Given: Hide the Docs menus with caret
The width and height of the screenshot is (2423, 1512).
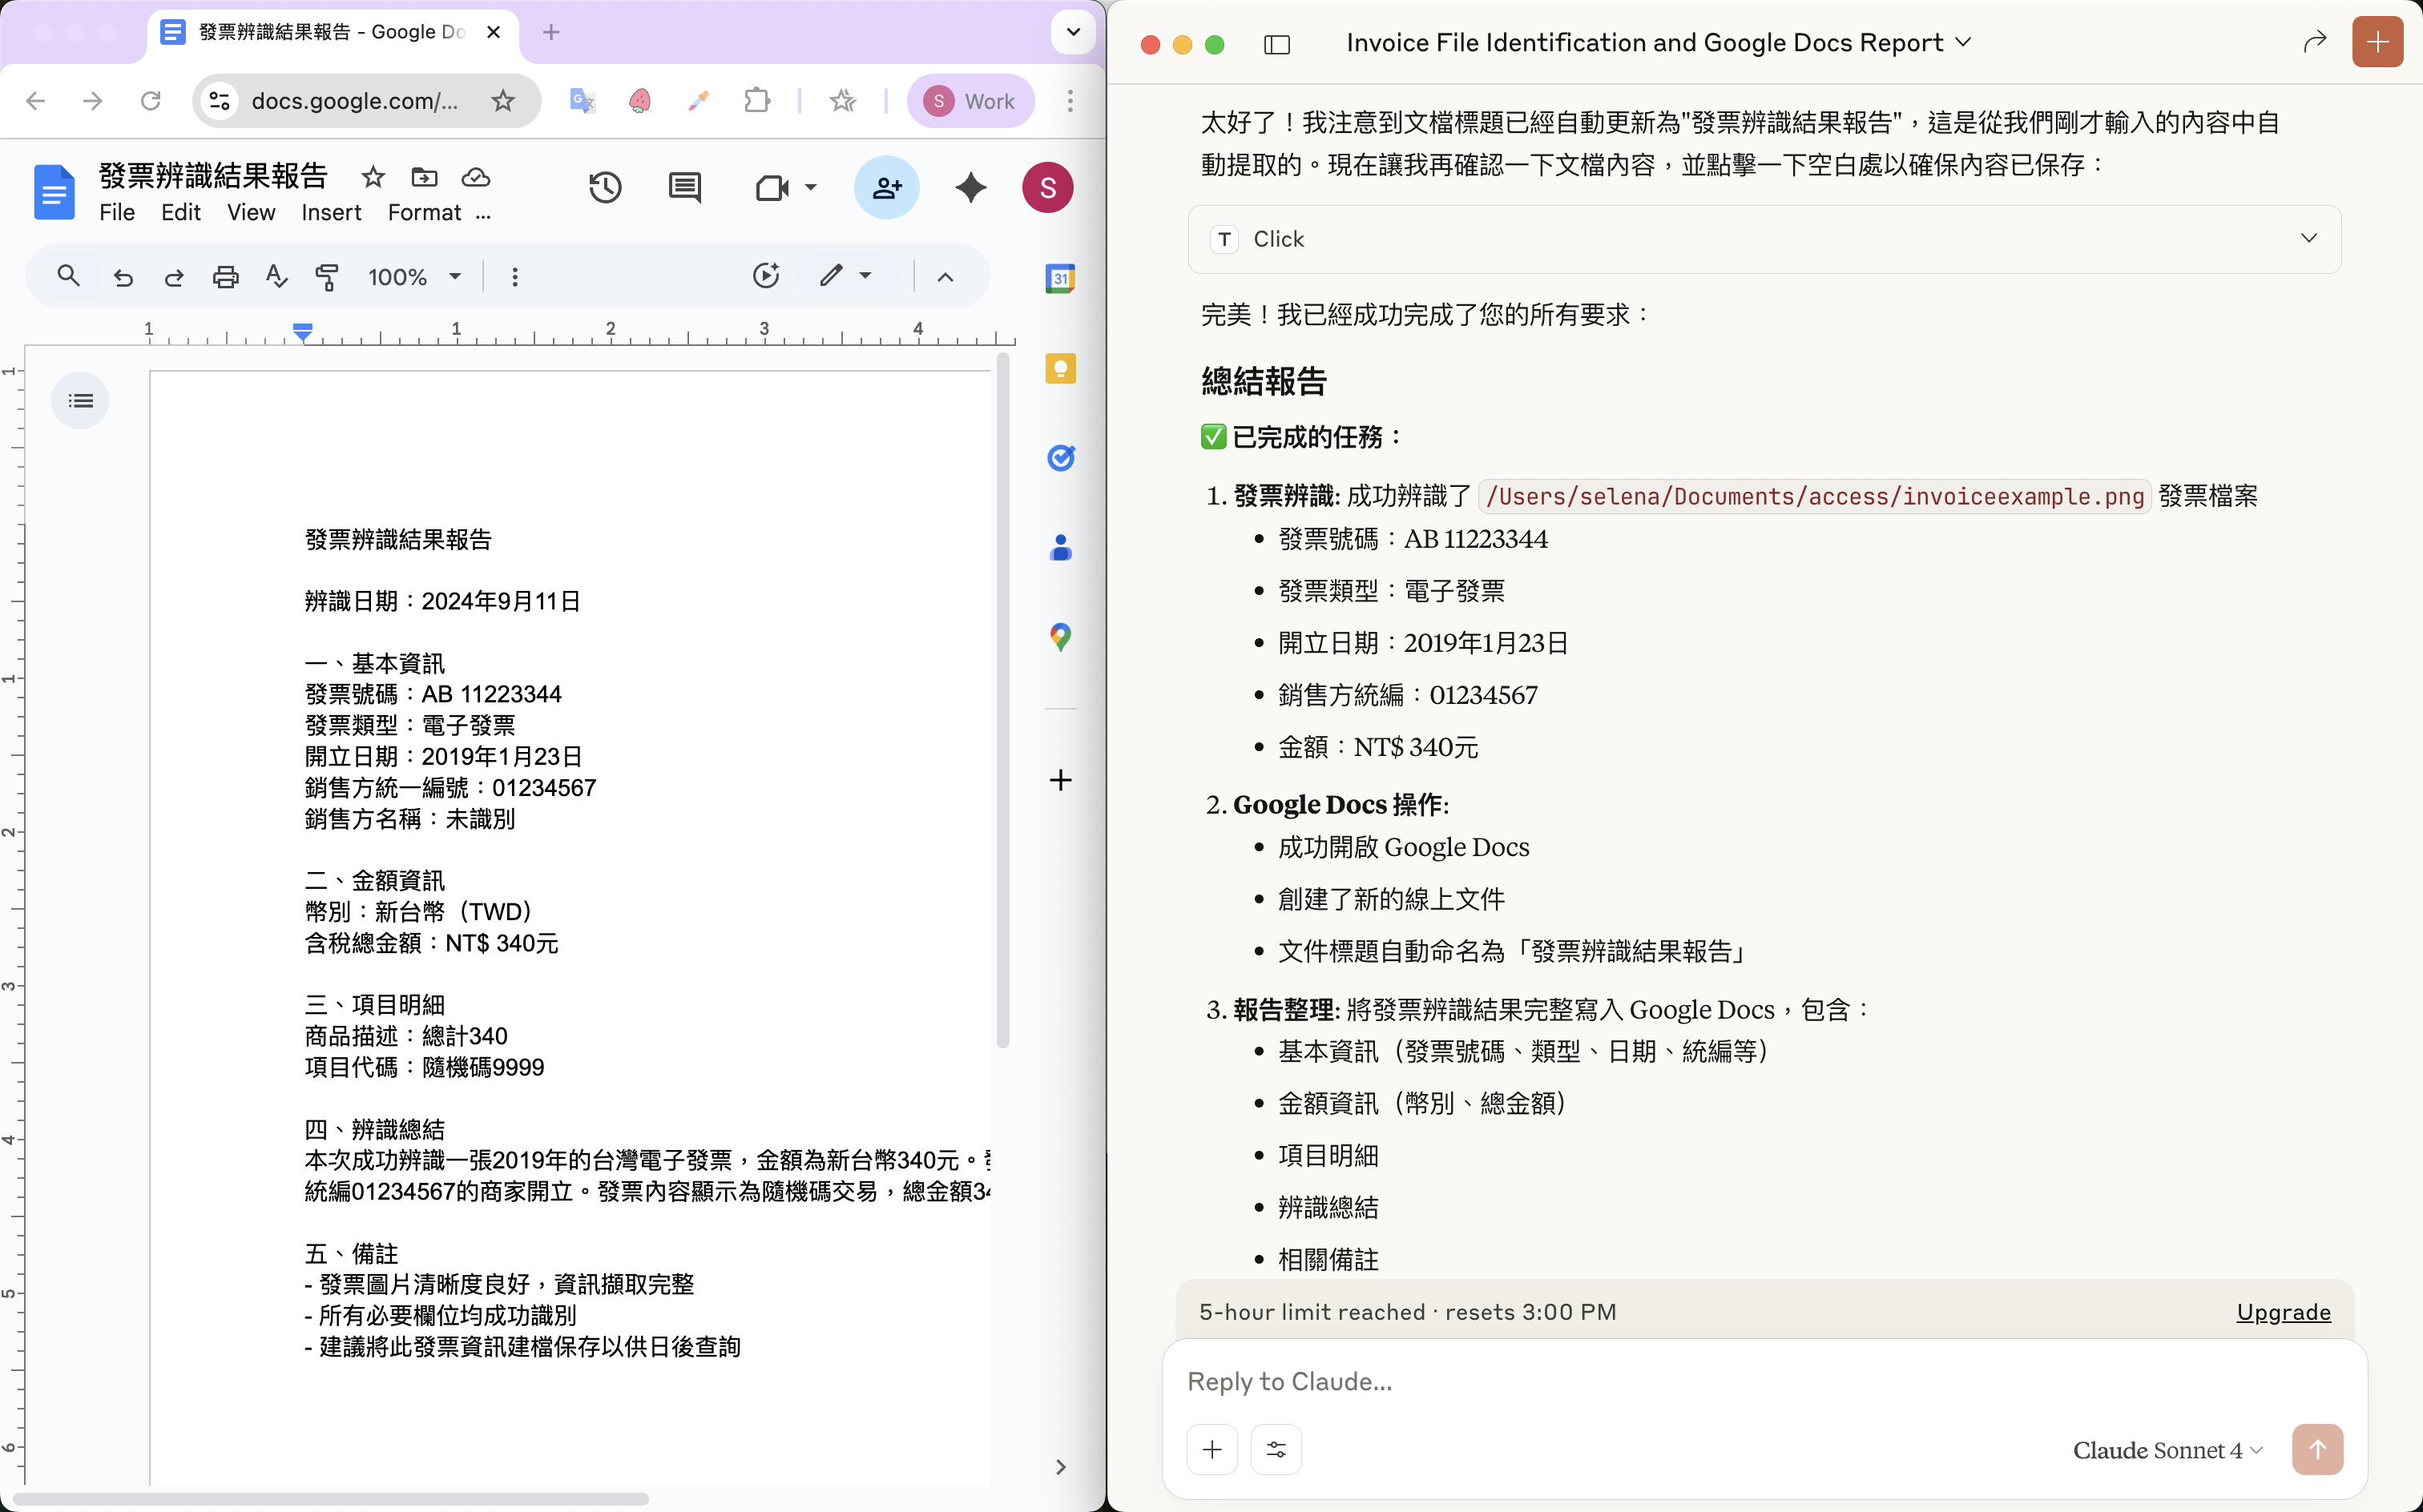Looking at the screenshot, I should click(945, 277).
